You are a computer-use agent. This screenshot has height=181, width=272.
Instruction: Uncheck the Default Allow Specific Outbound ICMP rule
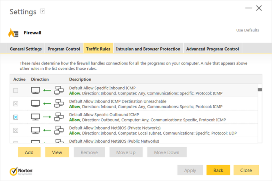click(x=16, y=117)
